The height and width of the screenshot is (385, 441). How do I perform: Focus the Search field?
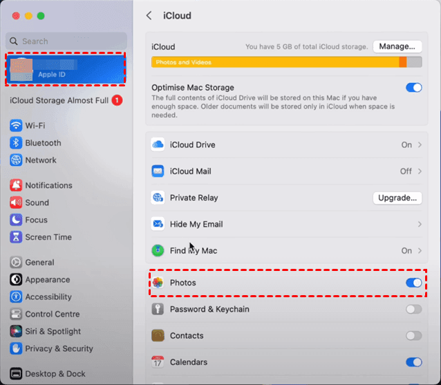[x=66, y=41]
